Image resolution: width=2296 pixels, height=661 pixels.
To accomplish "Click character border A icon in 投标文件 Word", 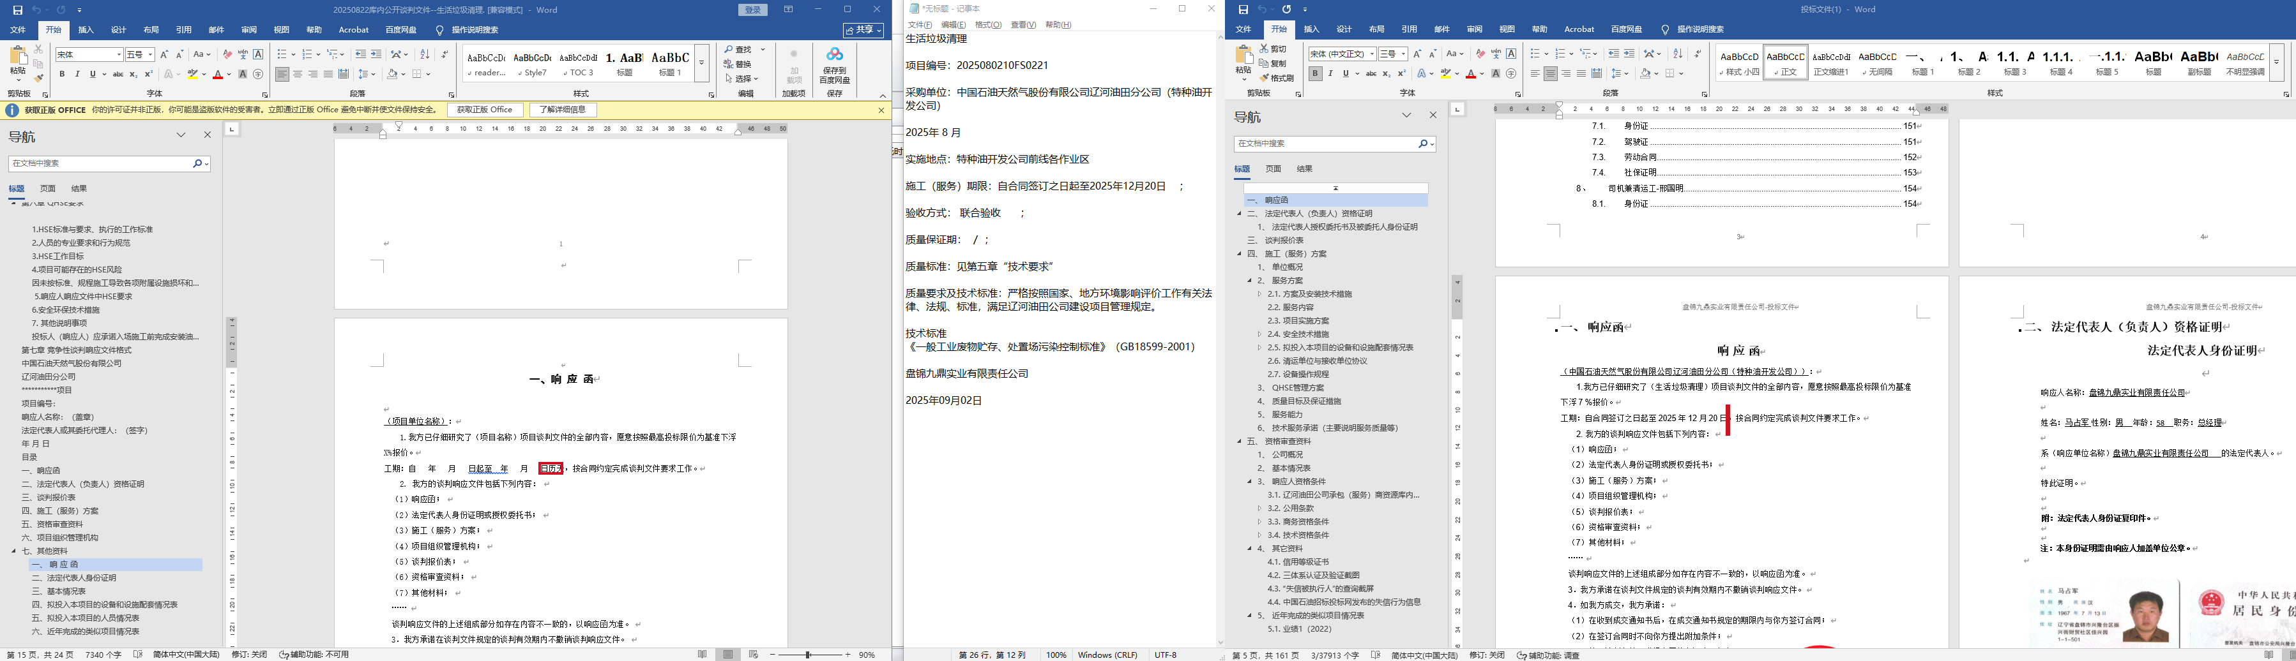I will coord(1510,54).
